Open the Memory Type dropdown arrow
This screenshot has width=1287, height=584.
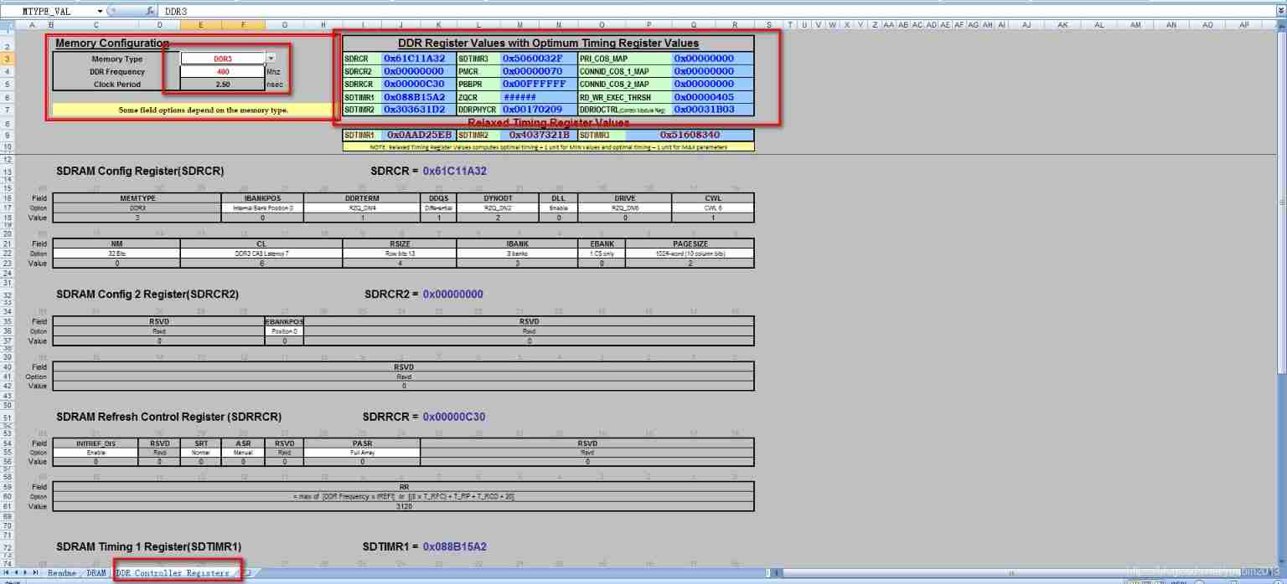pos(271,59)
